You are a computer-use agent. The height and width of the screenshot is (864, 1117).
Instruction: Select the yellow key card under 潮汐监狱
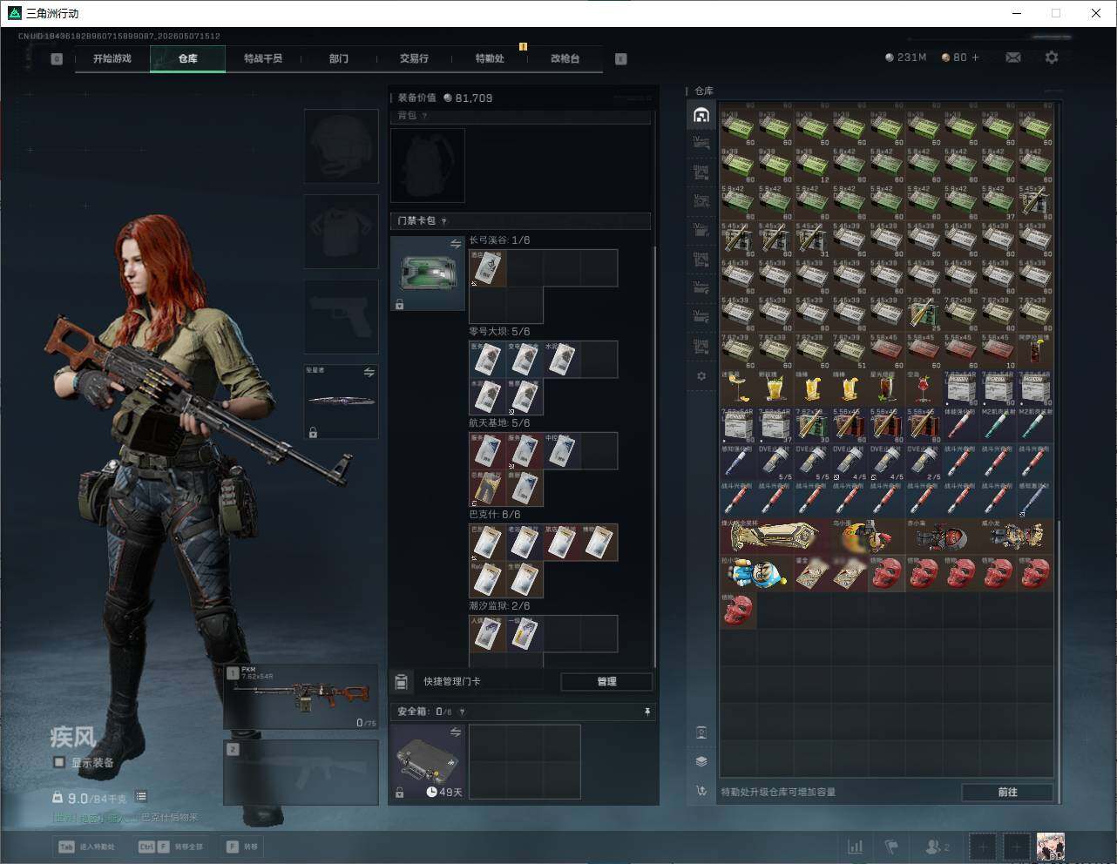525,634
